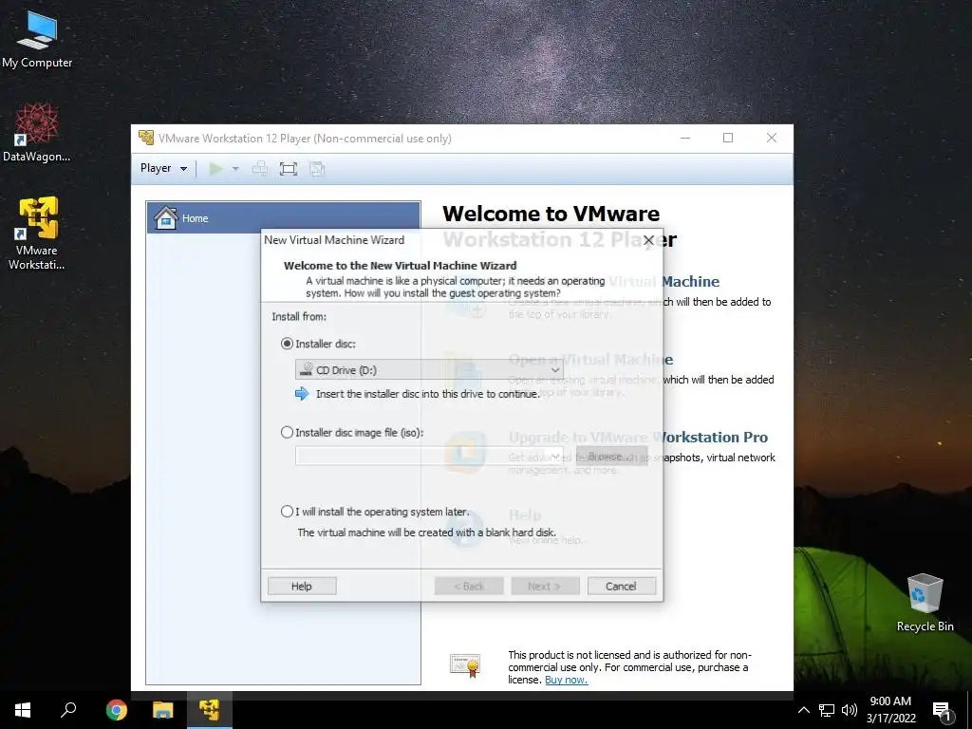This screenshot has height=729, width=972.
Task: Cancel the New Virtual Machine Wizard
Action: point(621,586)
